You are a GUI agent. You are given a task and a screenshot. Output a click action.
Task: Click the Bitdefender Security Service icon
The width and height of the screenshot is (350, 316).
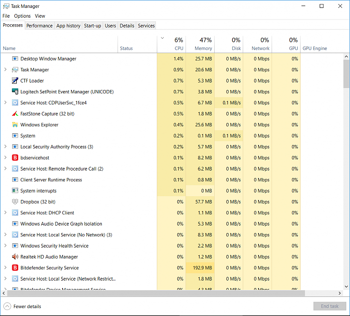15,268
